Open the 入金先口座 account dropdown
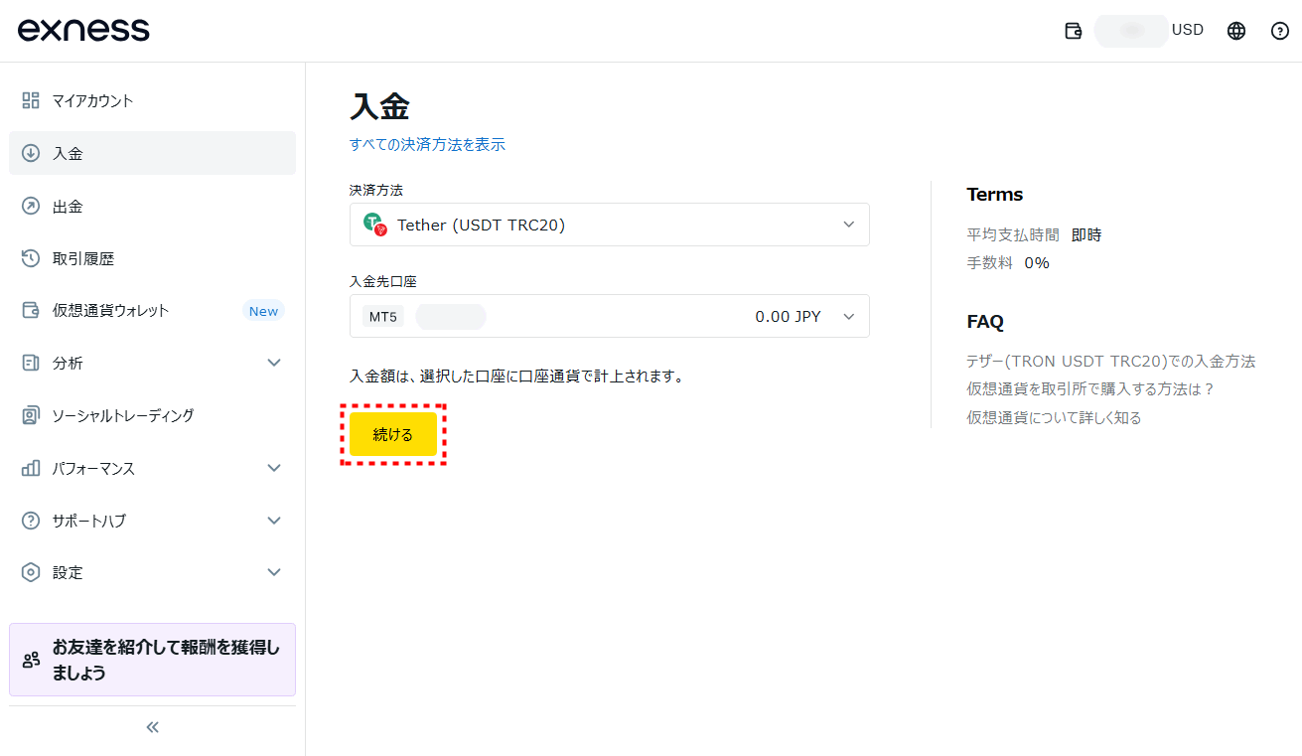The height and width of the screenshot is (756, 1302). [x=610, y=316]
